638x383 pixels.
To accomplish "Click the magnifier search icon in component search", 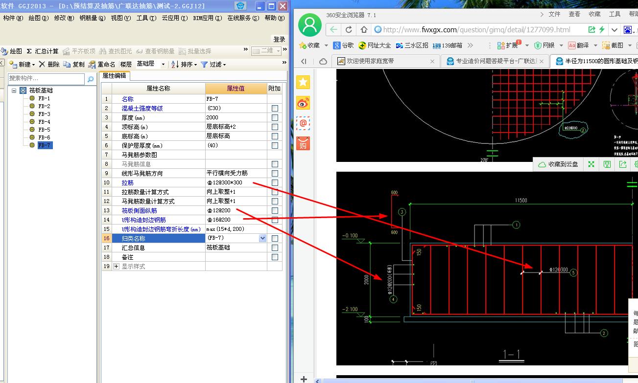I will (x=91, y=78).
